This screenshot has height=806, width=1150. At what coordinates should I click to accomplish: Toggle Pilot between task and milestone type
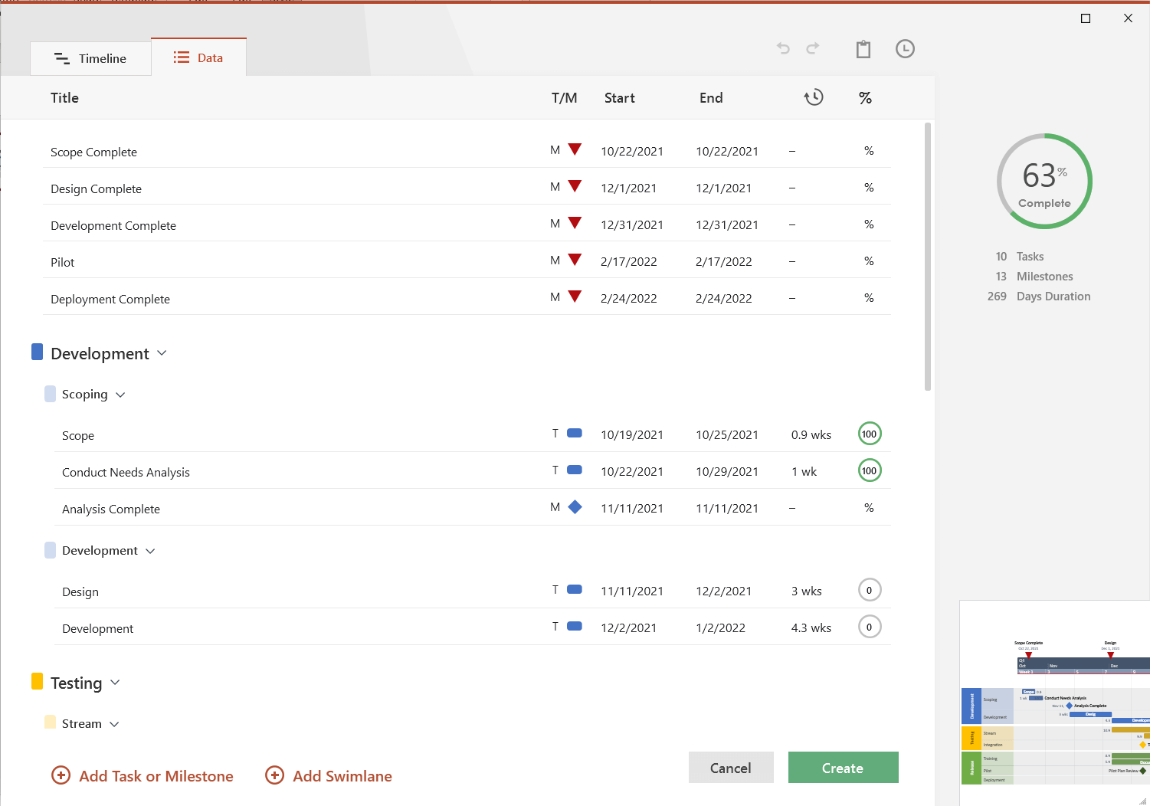coord(555,260)
